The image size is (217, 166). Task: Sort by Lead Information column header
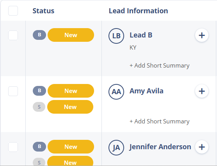point(139,11)
